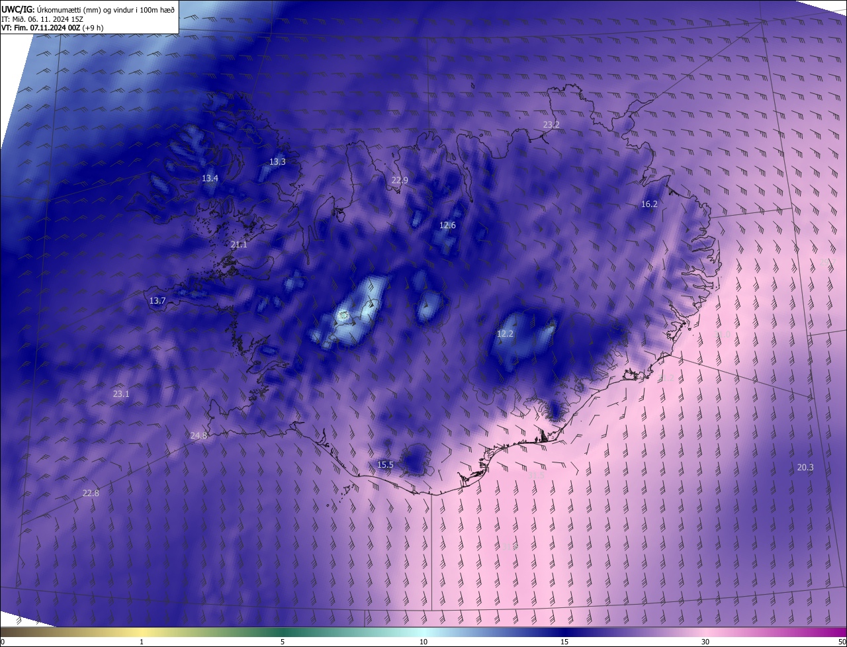This screenshot has height=647, width=847.
Task: Click the map title 'Úrkomumætti (mm) og vindur í 100m hæð'
Action: tap(106, 11)
